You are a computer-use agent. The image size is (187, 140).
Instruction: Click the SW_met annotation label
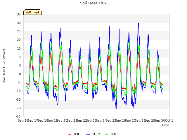pos(32,12)
